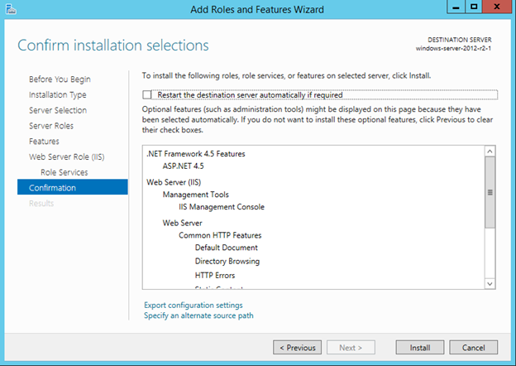516x366 pixels.
Task: Jump to Role Services sub-step
Action: pos(64,172)
